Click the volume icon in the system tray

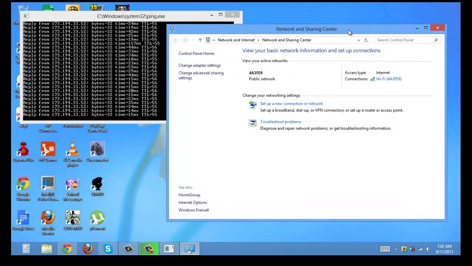[x=428, y=249]
